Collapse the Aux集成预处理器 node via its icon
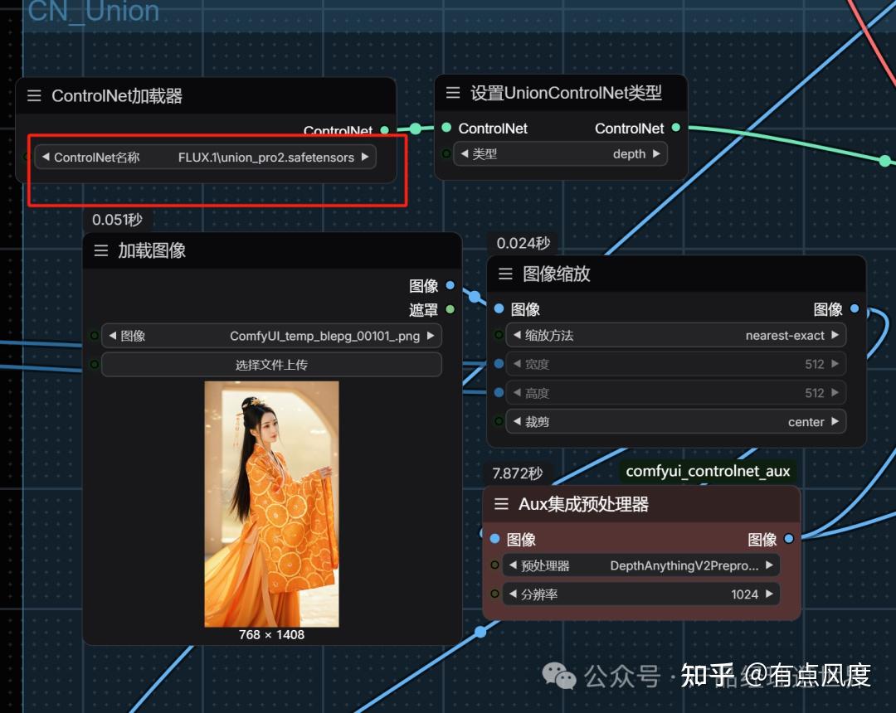The height and width of the screenshot is (713, 896). pos(501,503)
